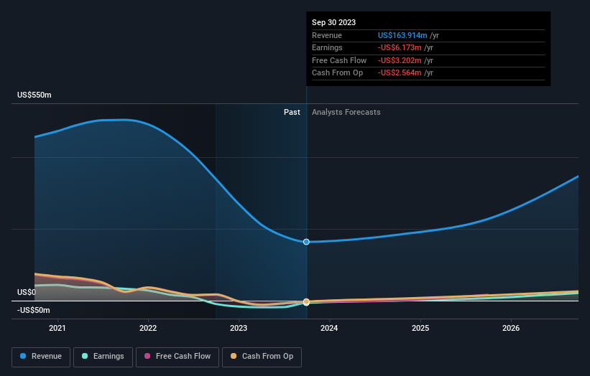Click the 2021 x-axis label
The height and width of the screenshot is (376, 590).
tap(57, 328)
